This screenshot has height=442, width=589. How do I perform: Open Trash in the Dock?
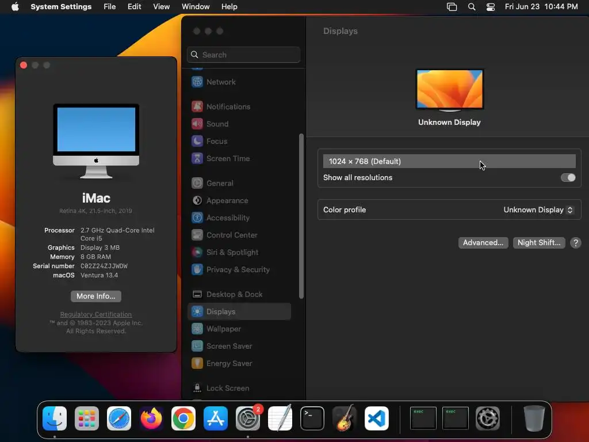pyautogui.click(x=534, y=418)
